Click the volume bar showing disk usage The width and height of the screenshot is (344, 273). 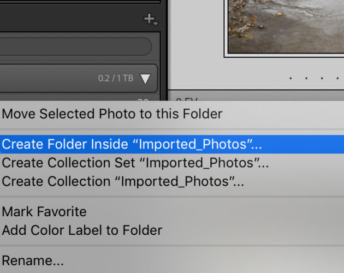click(x=79, y=78)
